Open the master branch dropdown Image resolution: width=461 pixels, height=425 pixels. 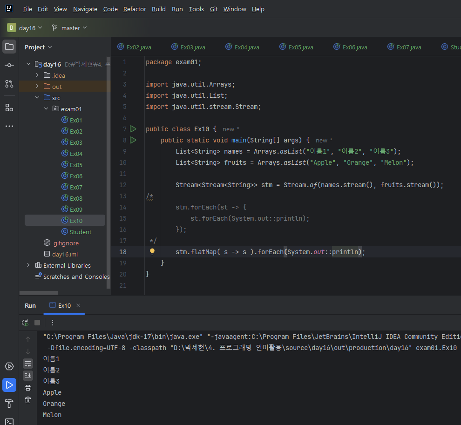(x=70, y=28)
